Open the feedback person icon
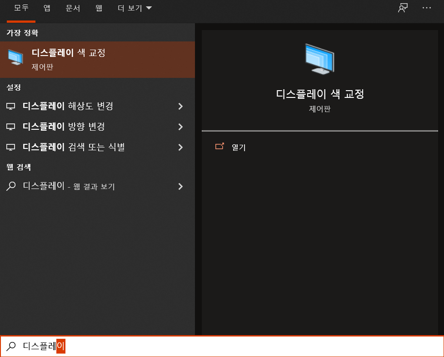The width and height of the screenshot is (444, 357). click(403, 8)
